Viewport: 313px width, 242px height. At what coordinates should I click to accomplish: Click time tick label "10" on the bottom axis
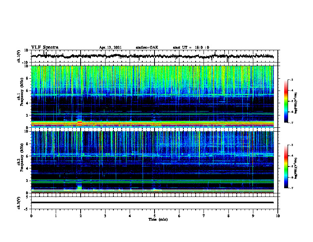point(278,216)
